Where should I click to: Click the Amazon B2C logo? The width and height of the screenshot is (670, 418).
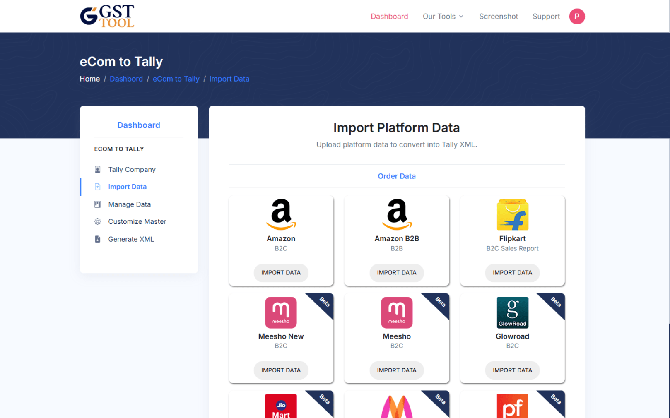pyautogui.click(x=281, y=214)
